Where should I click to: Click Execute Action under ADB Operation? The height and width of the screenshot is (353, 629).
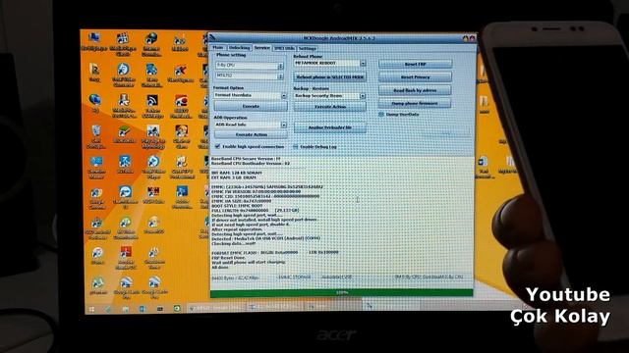[251, 134]
